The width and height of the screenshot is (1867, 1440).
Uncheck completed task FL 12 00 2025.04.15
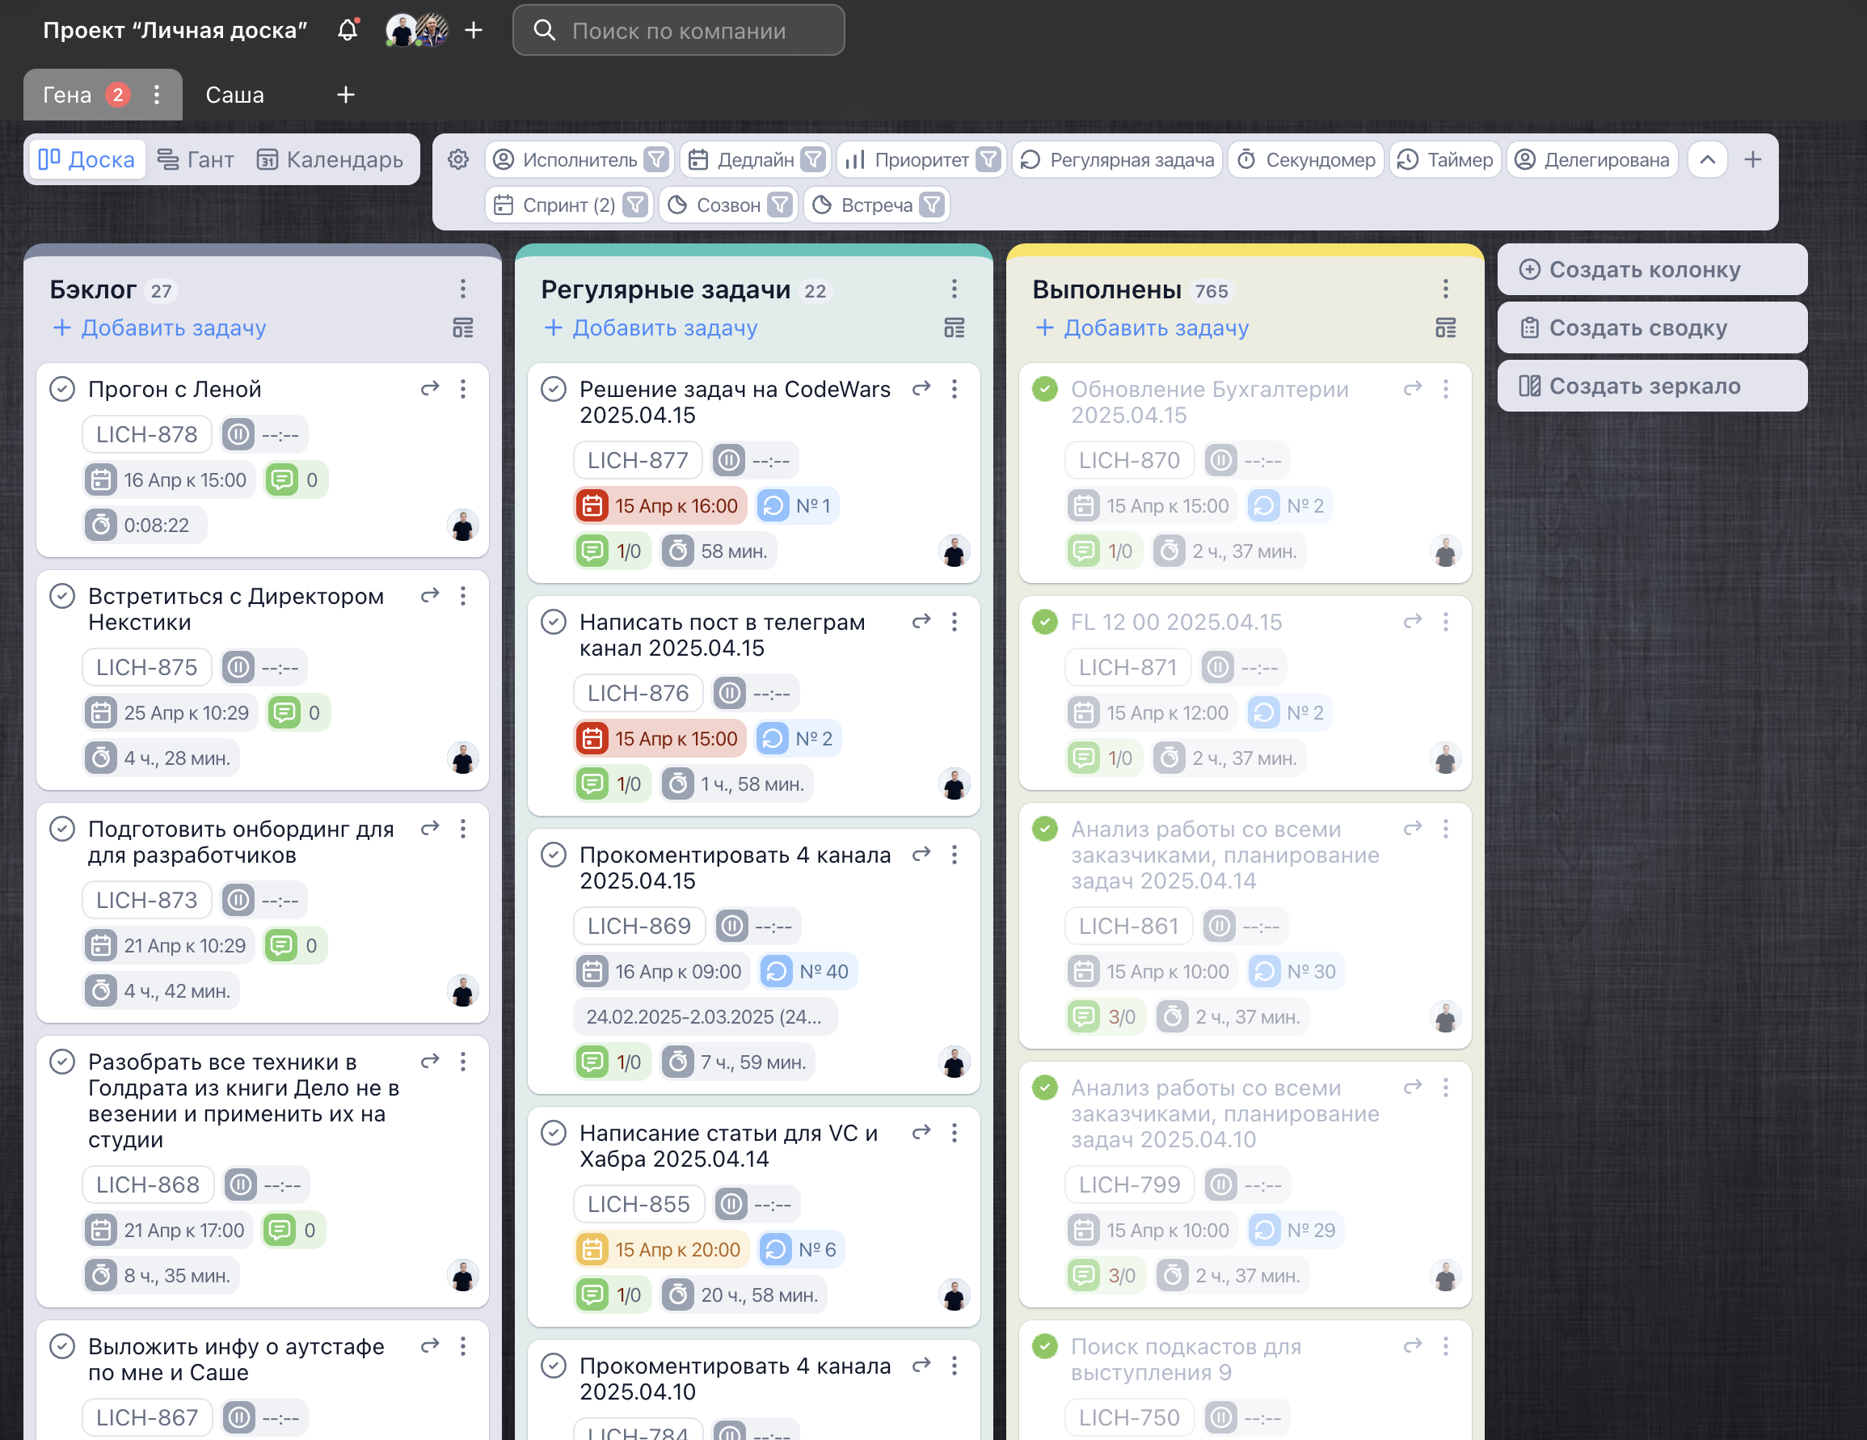tap(1044, 622)
